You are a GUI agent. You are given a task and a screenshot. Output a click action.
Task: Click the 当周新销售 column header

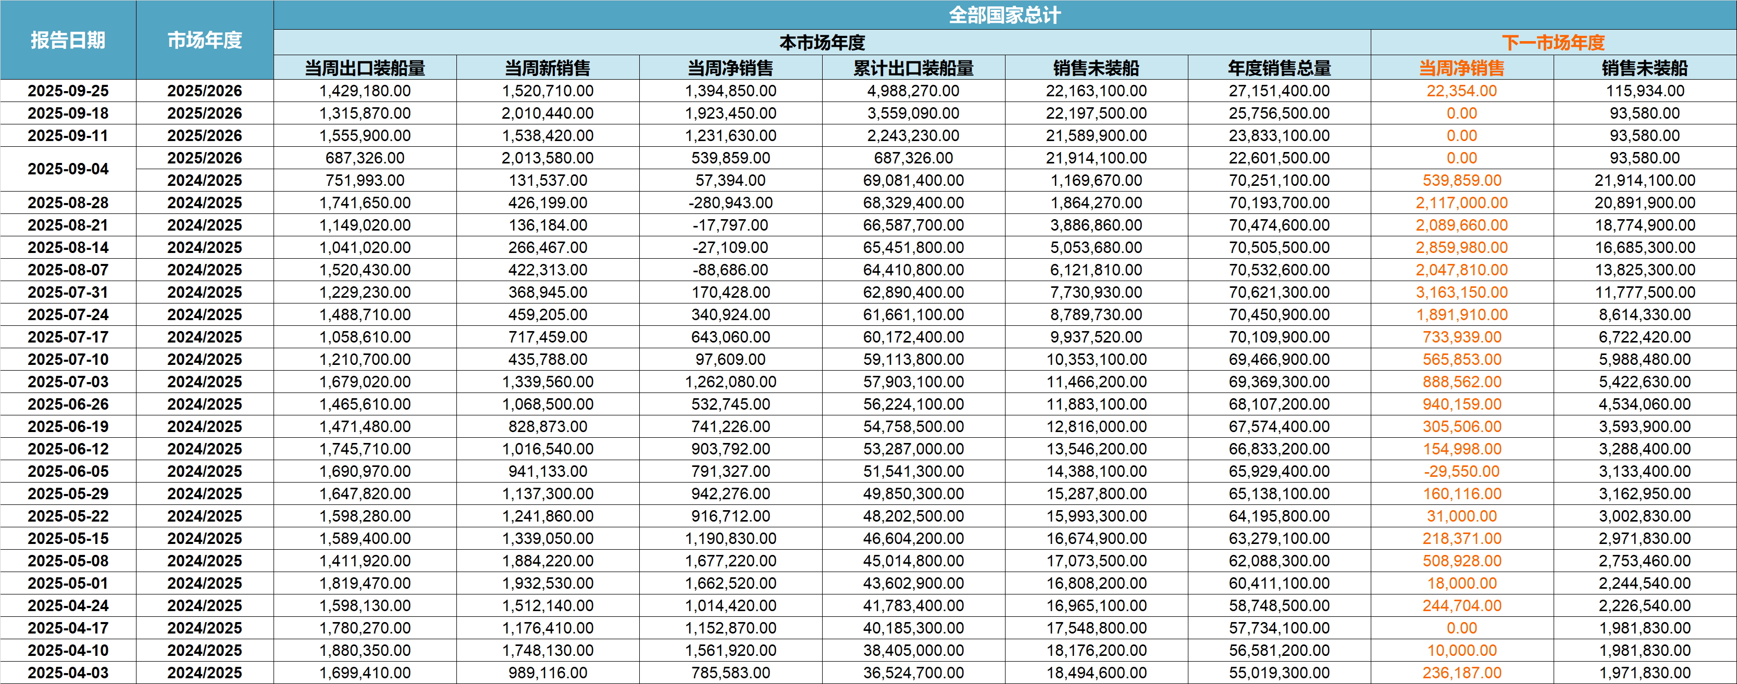pos(548,68)
